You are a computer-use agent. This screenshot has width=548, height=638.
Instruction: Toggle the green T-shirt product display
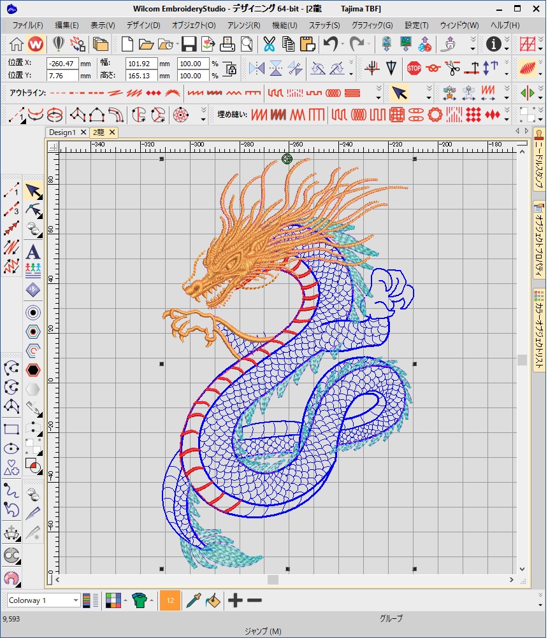click(x=140, y=600)
